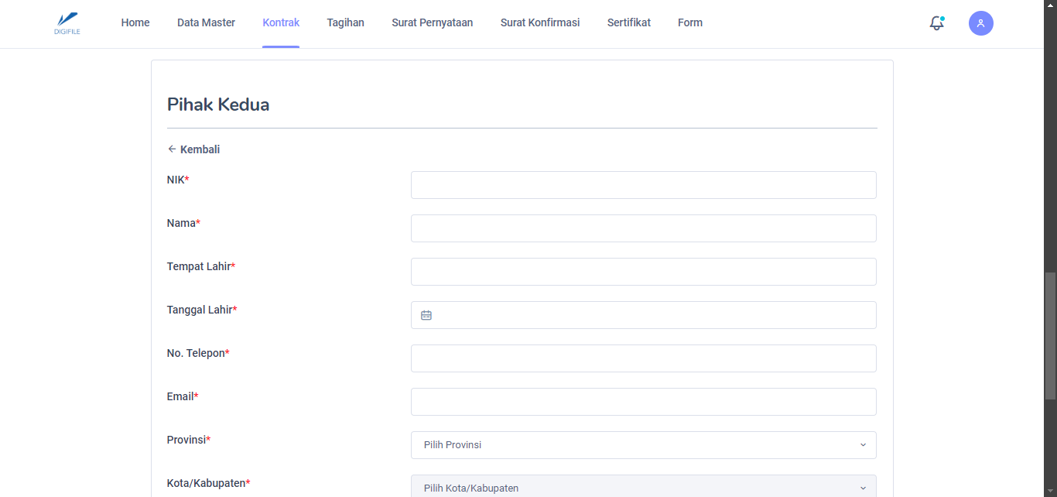The width and height of the screenshot is (1057, 497).
Task: Click the calendar icon in Tanggal Lahir
Action: (426, 315)
